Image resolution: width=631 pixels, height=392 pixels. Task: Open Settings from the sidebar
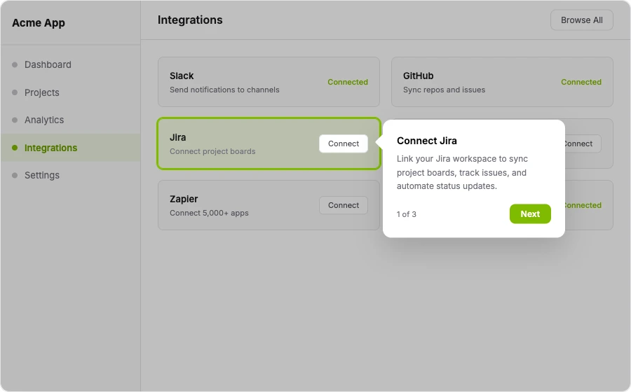click(70, 176)
